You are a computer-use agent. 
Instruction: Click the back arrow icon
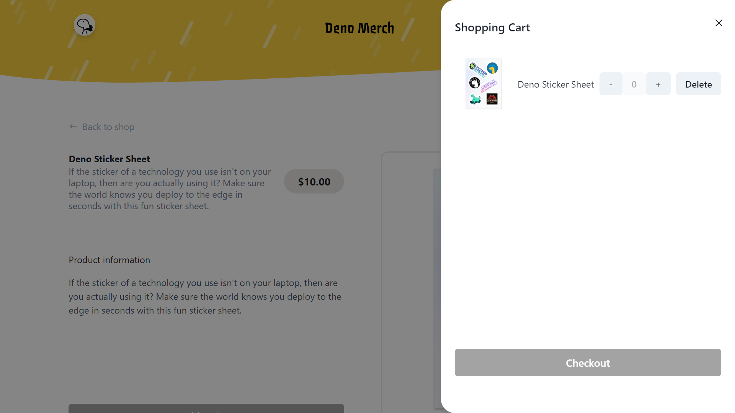[73, 126]
